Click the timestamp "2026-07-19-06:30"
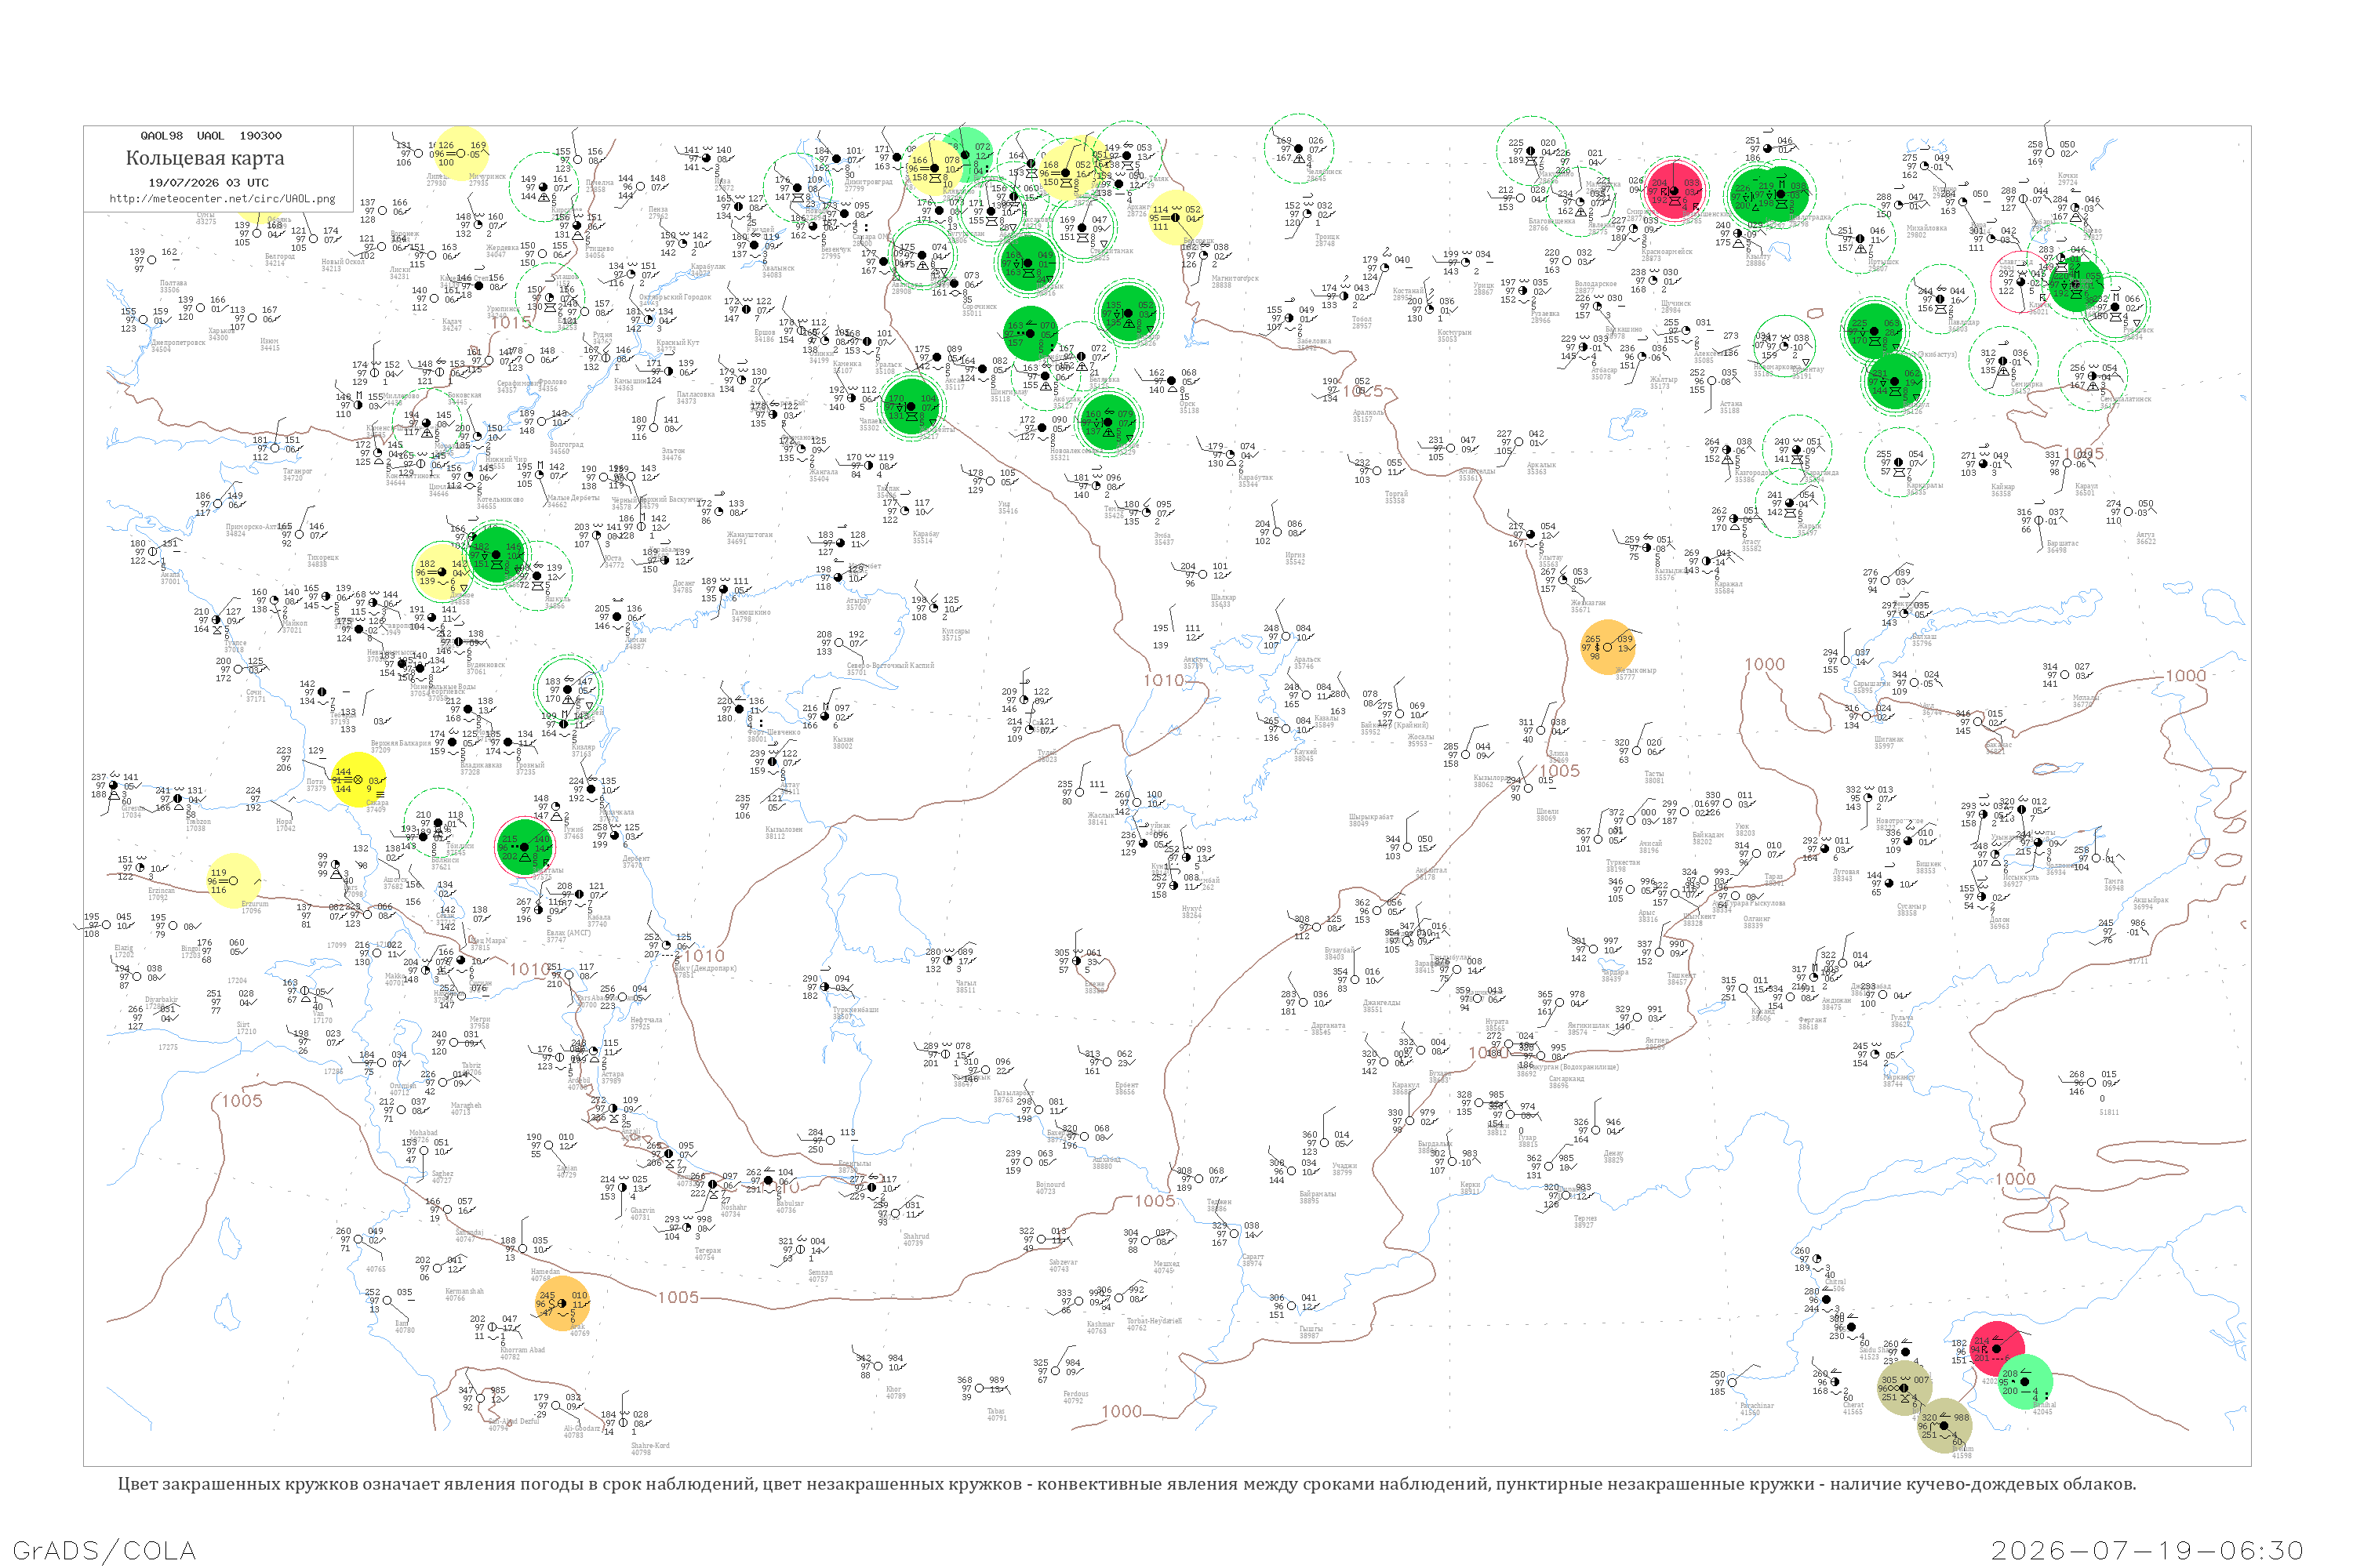Viewport: 2353px width, 1568px height. (2148, 1550)
